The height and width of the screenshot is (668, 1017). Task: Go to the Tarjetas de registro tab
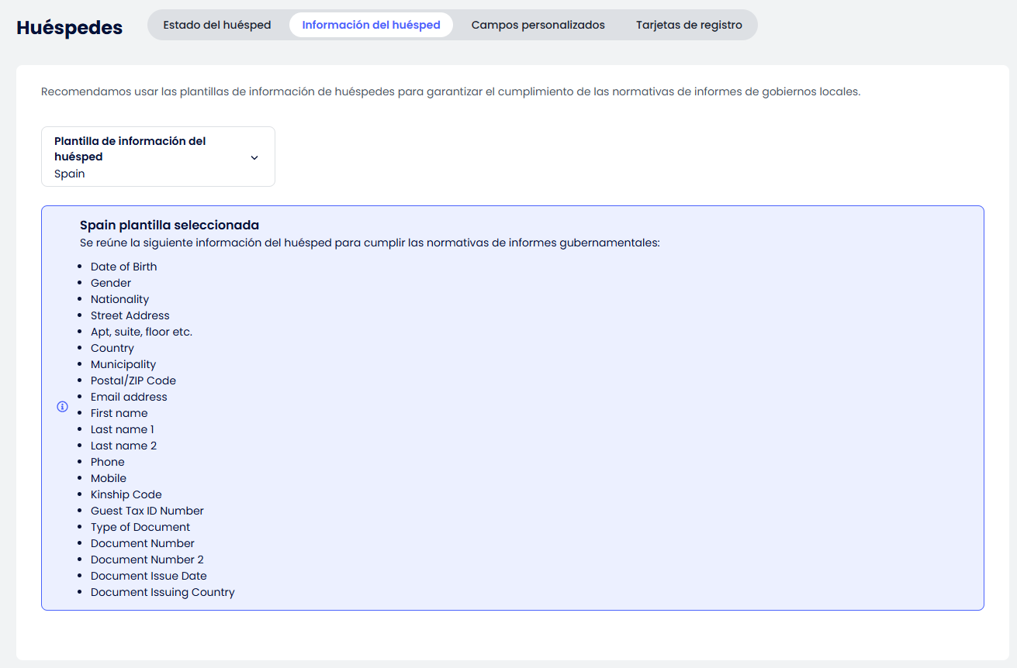click(x=689, y=25)
